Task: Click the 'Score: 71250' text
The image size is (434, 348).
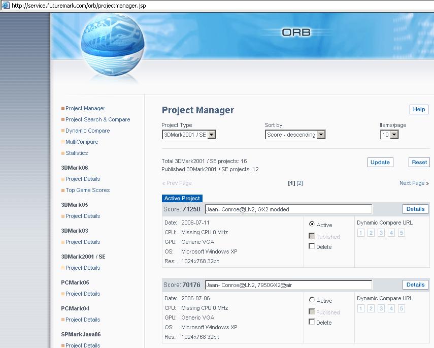Action: click(x=182, y=209)
